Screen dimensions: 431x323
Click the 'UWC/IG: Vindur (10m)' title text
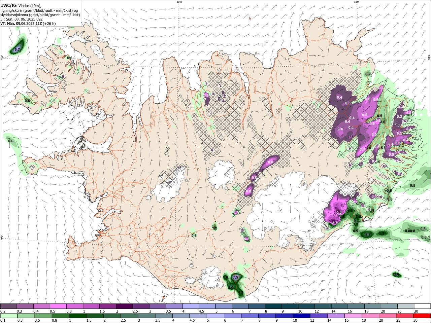pyautogui.click(x=21, y=6)
